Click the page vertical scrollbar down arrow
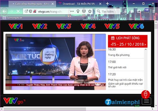 click(156, 106)
